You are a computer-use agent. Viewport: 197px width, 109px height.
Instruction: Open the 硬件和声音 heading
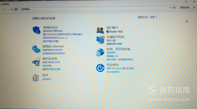[50, 59]
